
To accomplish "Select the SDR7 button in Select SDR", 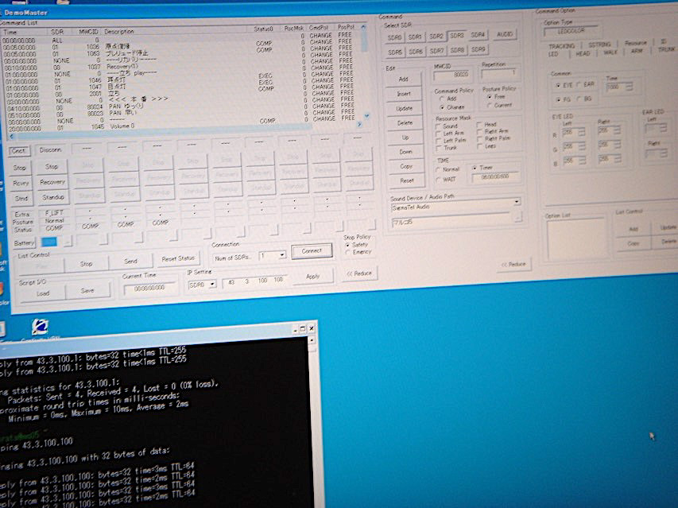I will point(436,51).
